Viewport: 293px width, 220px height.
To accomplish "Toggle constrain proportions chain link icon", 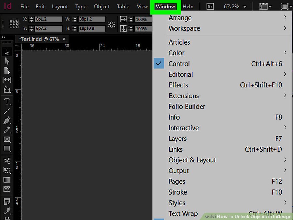I will pyautogui.click(x=112, y=24).
